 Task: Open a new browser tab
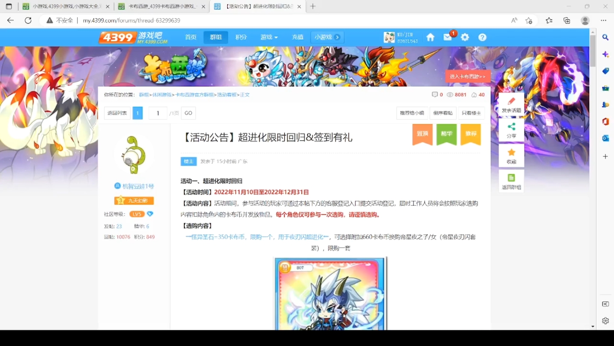[313, 6]
